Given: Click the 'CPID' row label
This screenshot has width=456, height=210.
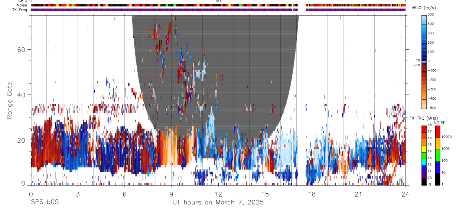Looking at the screenshot, I should pyautogui.click(x=22, y=1).
